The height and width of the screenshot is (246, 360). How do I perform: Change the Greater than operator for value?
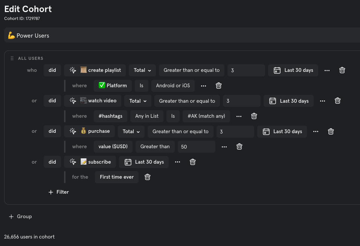point(155,146)
